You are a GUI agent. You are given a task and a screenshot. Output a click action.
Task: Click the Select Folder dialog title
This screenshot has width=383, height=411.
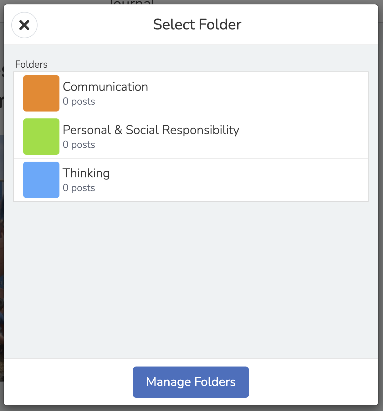[197, 24]
